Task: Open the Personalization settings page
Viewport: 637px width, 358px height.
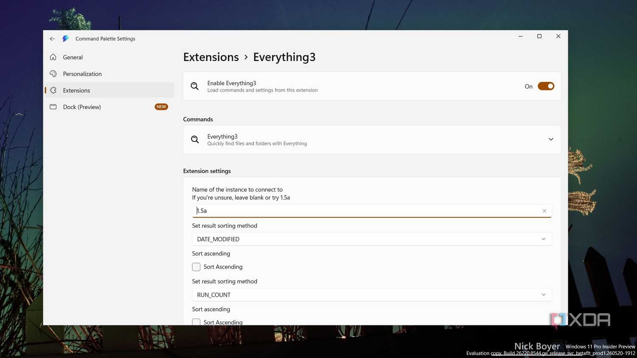Action: [110, 74]
